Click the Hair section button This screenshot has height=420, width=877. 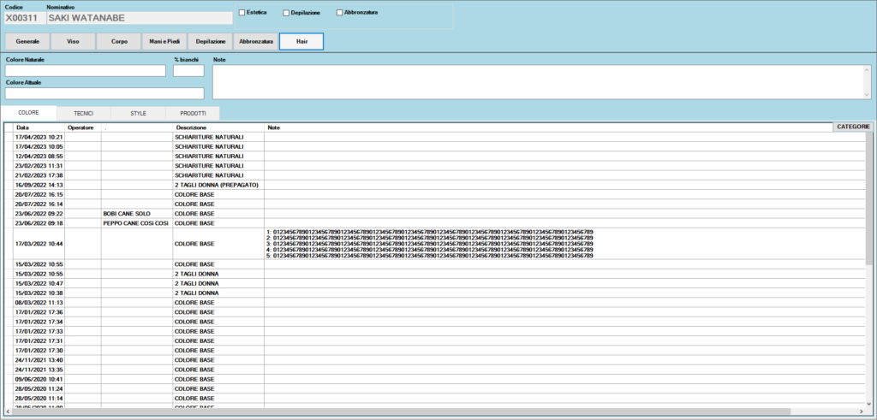(x=301, y=41)
